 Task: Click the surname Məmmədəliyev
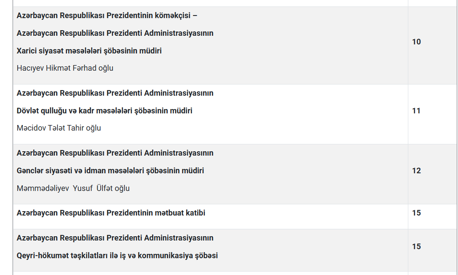(43, 188)
